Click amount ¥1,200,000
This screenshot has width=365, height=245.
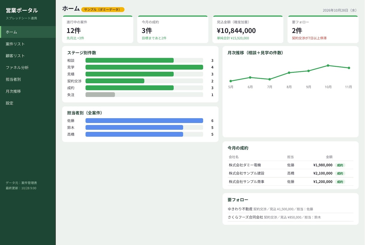(x=323, y=182)
